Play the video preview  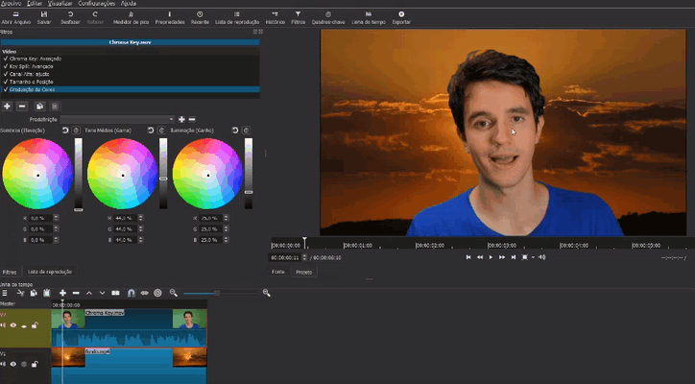491,257
